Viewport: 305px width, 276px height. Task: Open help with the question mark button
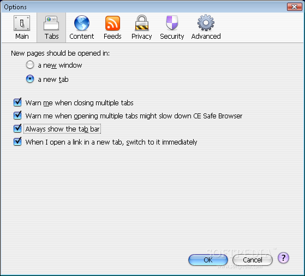pyautogui.click(x=283, y=258)
